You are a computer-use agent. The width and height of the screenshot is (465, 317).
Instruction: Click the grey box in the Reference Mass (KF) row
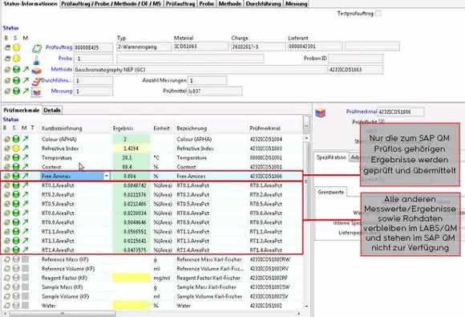coord(26,259)
